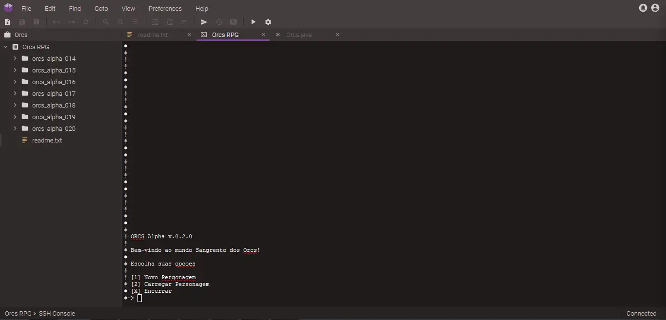The width and height of the screenshot is (666, 320).
Task: Close the Orcs.java tab
Action: click(337, 35)
